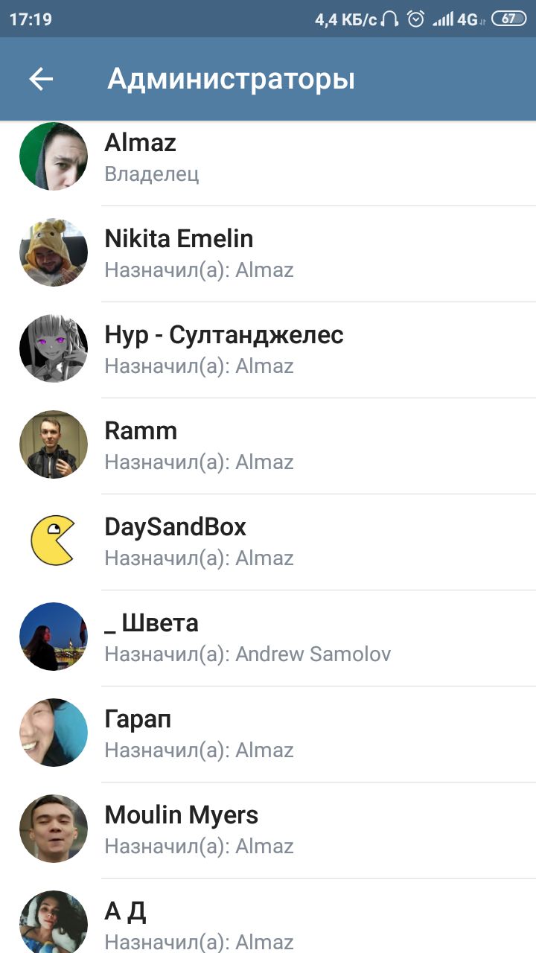Tap Moulin Myers' avatar photo

click(x=54, y=829)
